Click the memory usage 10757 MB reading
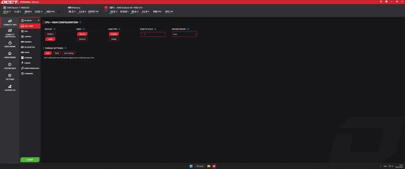This screenshot has height=169, width=405. point(93,12)
